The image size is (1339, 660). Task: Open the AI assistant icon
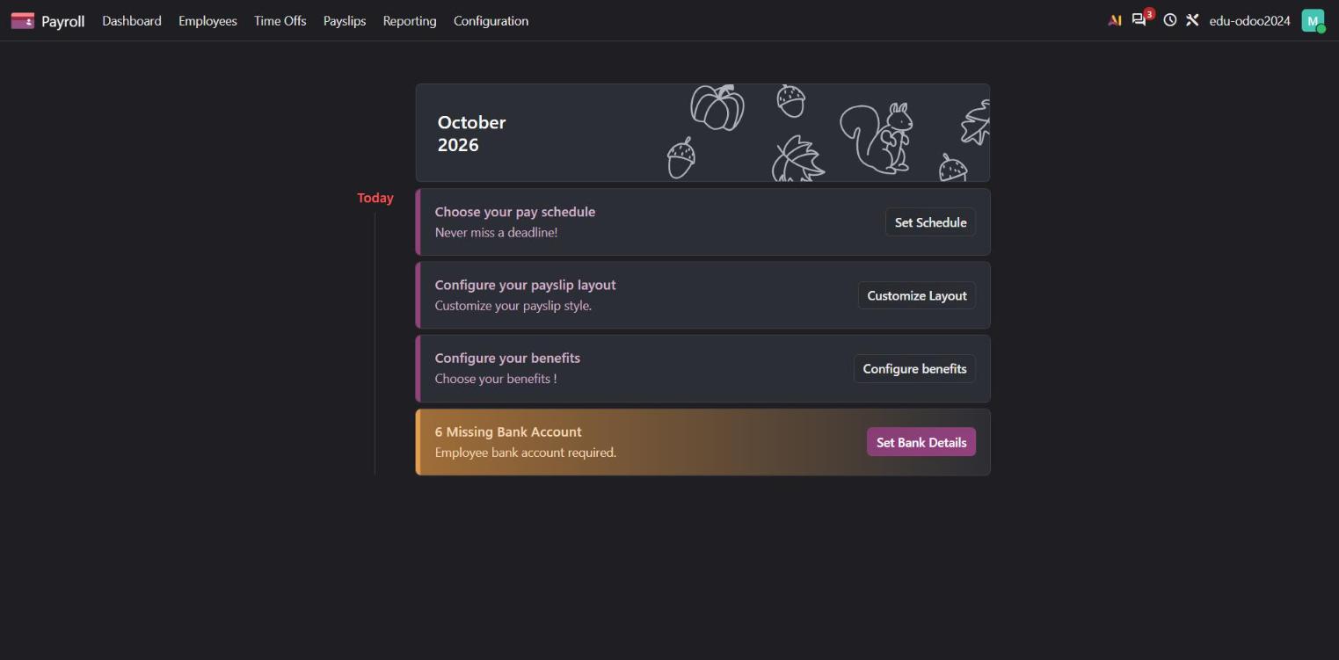[1115, 20]
